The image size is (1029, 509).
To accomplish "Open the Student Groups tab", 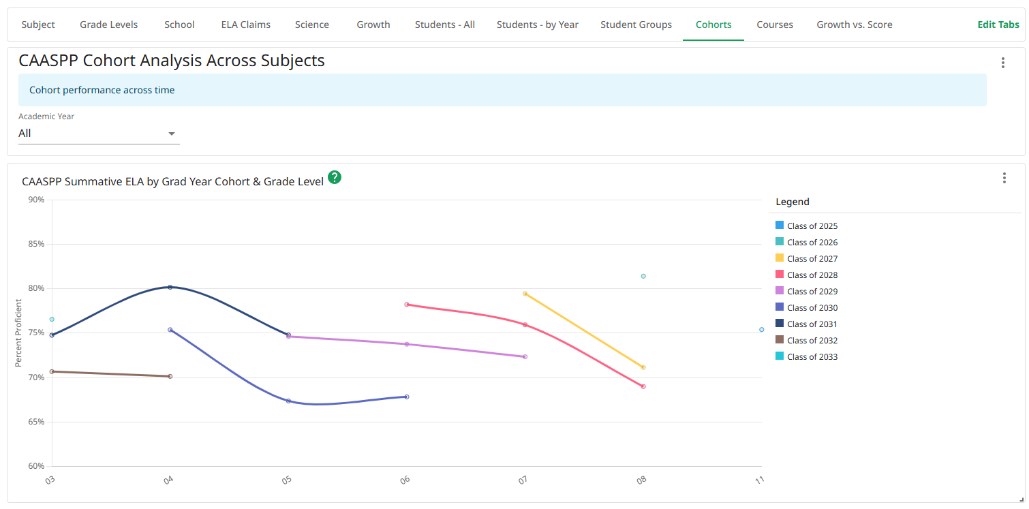I will [x=636, y=25].
